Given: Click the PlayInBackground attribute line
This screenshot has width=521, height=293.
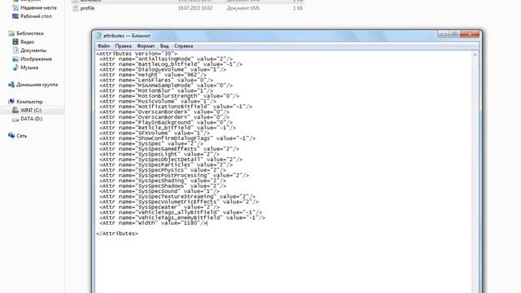Looking at the screenshot, I should tap(166, 123).
